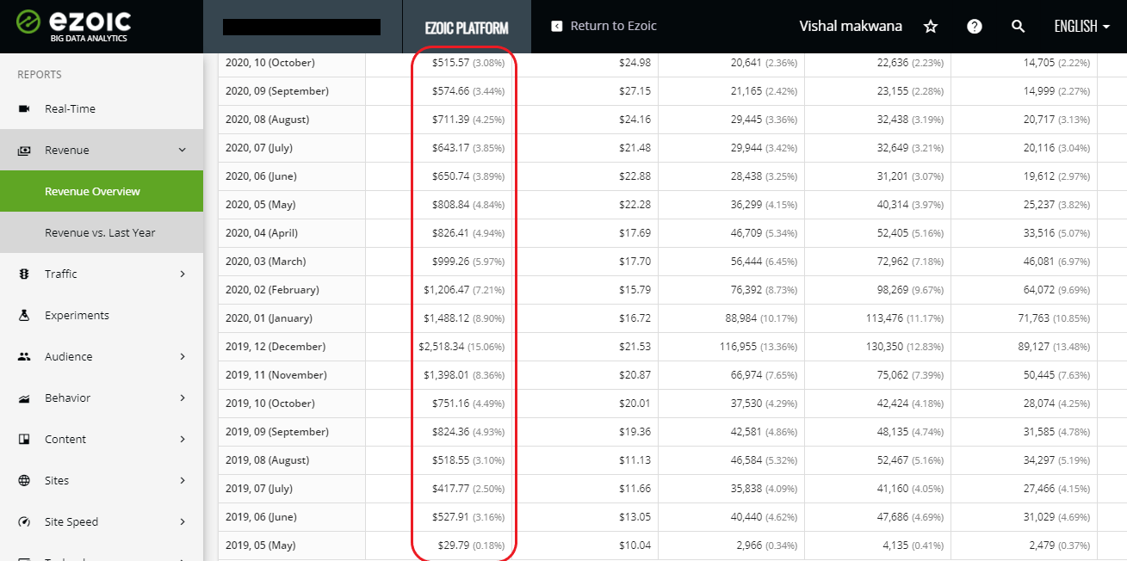Image resolution: width=1127 pixels, height=561 pixels.
Task: Collapse the Revenue section chevron
Action: click(182, 150)
